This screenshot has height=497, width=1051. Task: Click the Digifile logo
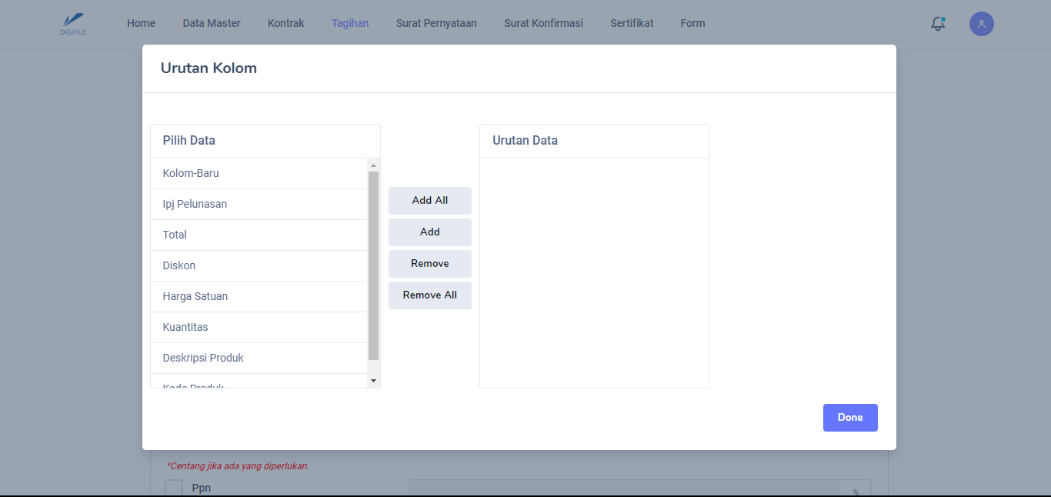coord(73,24)
